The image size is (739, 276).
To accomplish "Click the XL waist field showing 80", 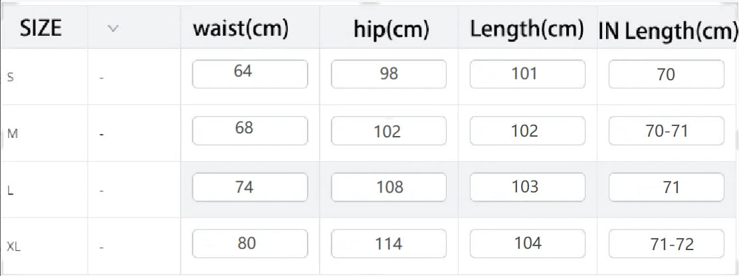I will (x=250, y=243).
